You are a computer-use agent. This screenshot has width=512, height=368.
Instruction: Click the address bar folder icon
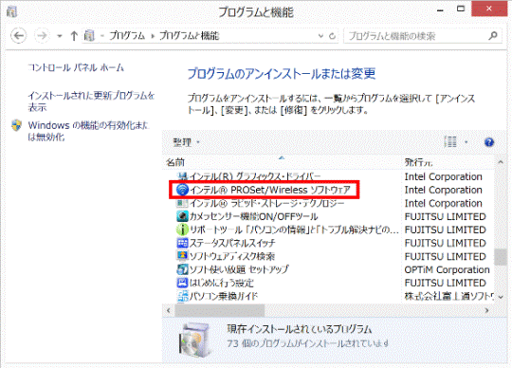pyautogui.click(x=89, y=36)
